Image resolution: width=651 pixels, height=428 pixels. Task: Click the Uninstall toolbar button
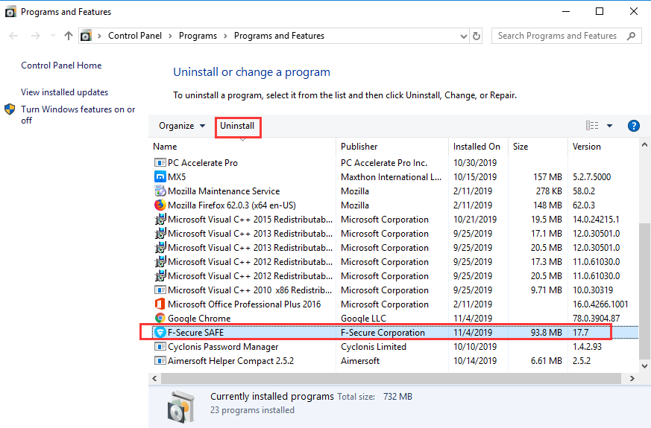tap(237, 126)
